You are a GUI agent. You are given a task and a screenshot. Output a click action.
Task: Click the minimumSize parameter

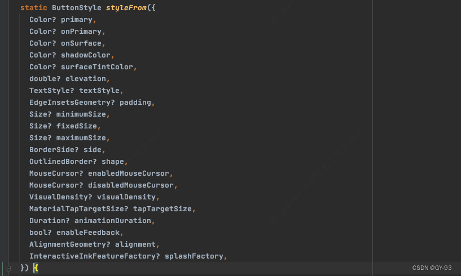tap(81, 114)
